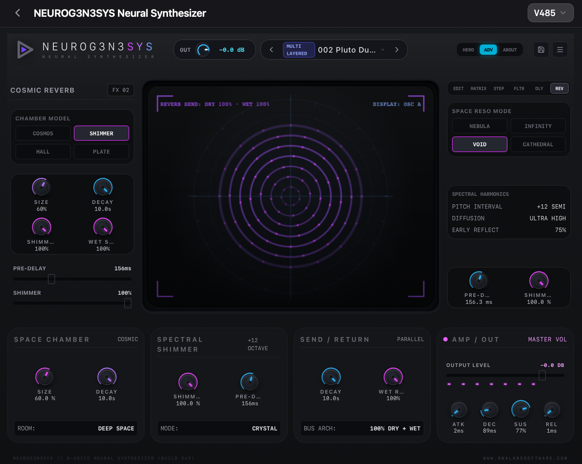The width and height of the screenshot is (582, 464).
Task: Click the REL 1ms envelope knob
Action: [552, 410]
